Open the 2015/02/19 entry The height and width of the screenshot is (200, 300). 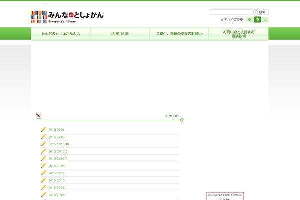tap(56, 173)
